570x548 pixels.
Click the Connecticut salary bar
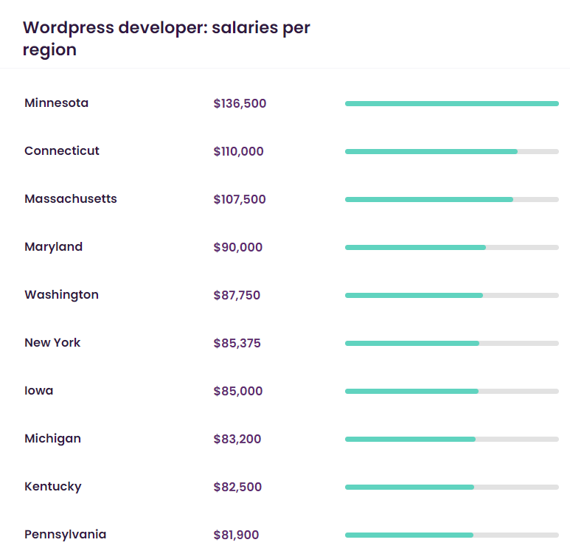(451, 152)
